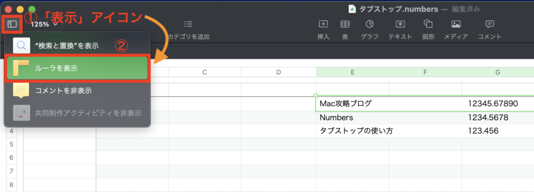Click the cell containing Mac攻略ブログ
This screenshot has width=534, height=192.
(x=353, y=104)
